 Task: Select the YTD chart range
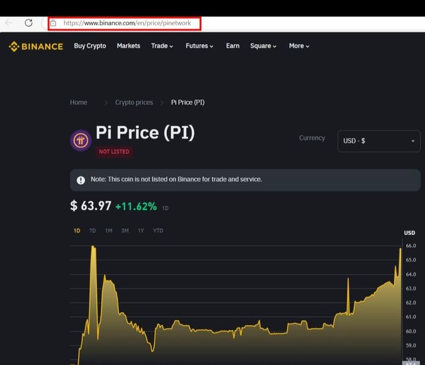click(158, 230)
